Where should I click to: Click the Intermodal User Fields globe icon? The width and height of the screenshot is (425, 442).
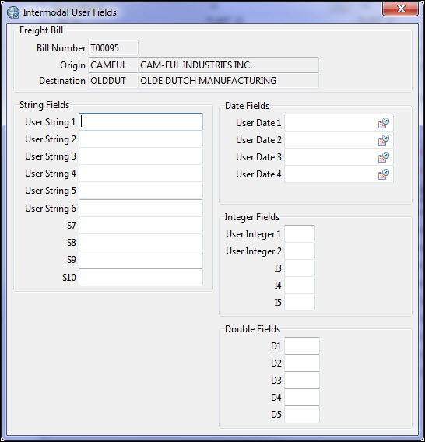(x=13, y=12)
